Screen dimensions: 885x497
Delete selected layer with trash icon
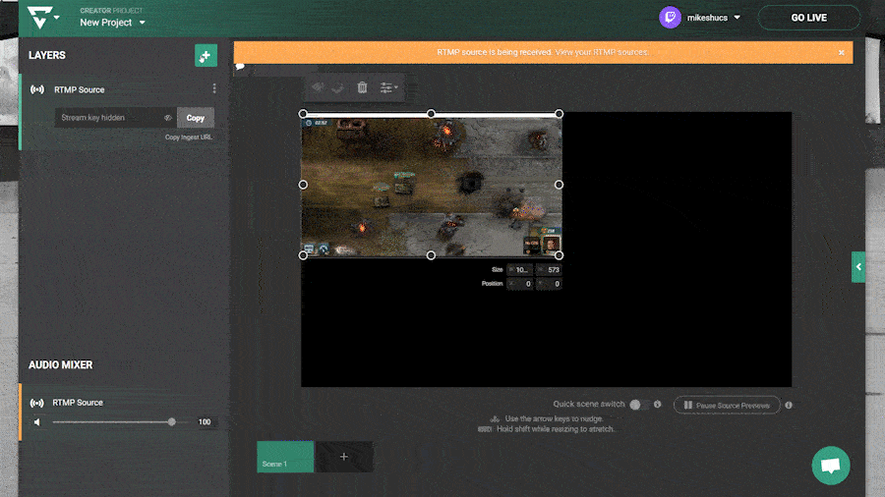tap(362, 87)
